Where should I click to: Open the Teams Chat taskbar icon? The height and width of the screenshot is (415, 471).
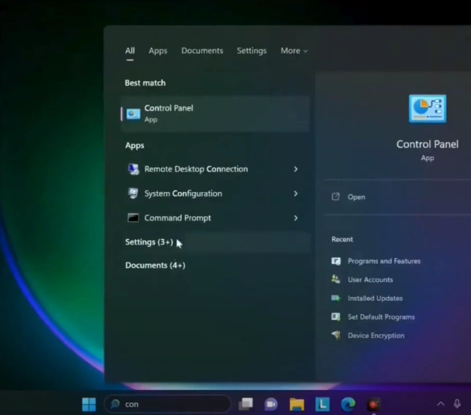pos(271,405)
